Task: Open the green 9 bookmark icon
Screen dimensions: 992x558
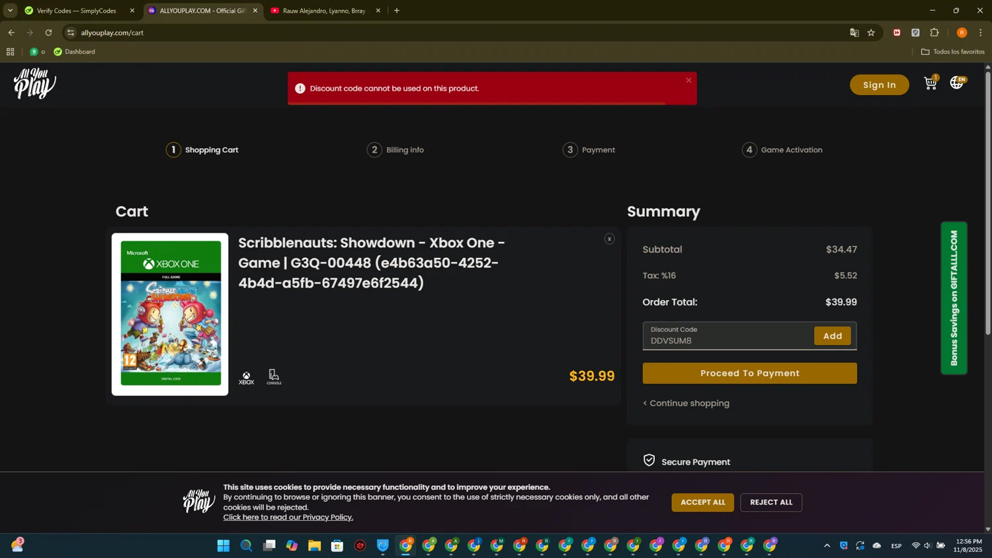Action: pyautogui.click(x=34, y=52)
